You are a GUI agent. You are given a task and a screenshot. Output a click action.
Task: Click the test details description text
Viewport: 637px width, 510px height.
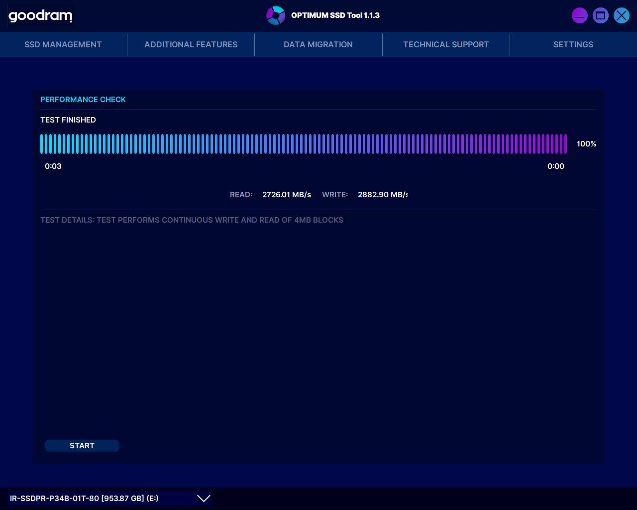[x=192, y=220]
